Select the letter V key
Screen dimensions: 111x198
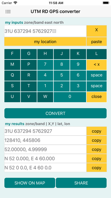(29, 97)
